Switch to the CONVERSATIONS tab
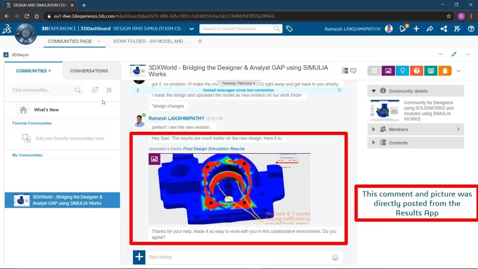Viewport: 478px width, 269px height. click(x=89, y=71)
